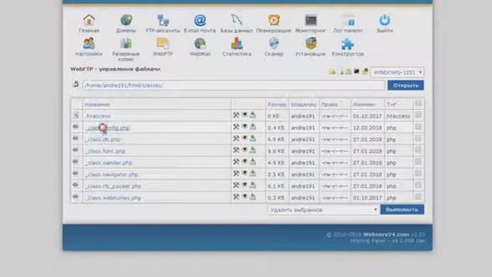This screenshot has height=277, width=492.
Task: Open the _class.sender.php file link
Action: click(x=108, y=162)
